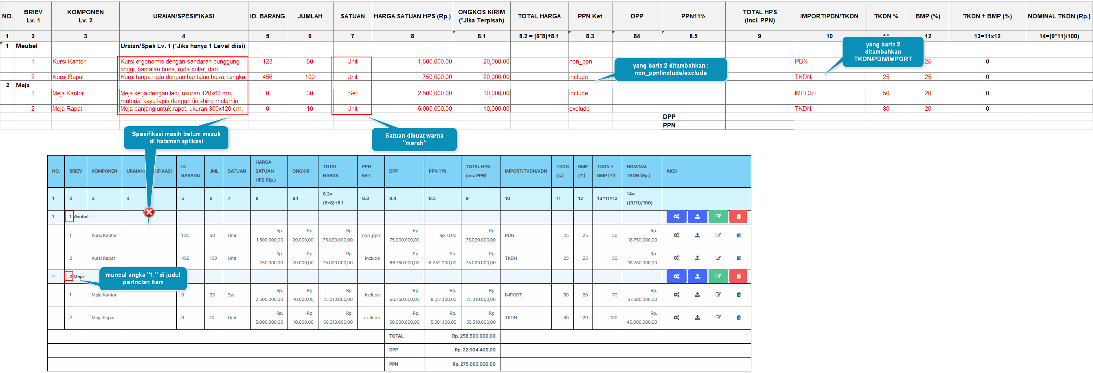Screen dimensions: 1093x373
Task: Select the red 'exclude' spreadsheet cell
Action: click(590, 109)
